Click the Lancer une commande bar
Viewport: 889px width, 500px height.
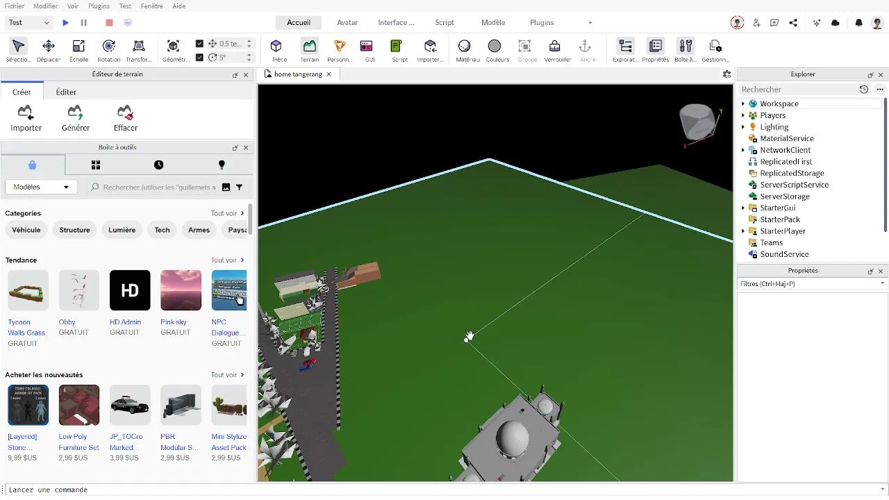tap(444, 490)
